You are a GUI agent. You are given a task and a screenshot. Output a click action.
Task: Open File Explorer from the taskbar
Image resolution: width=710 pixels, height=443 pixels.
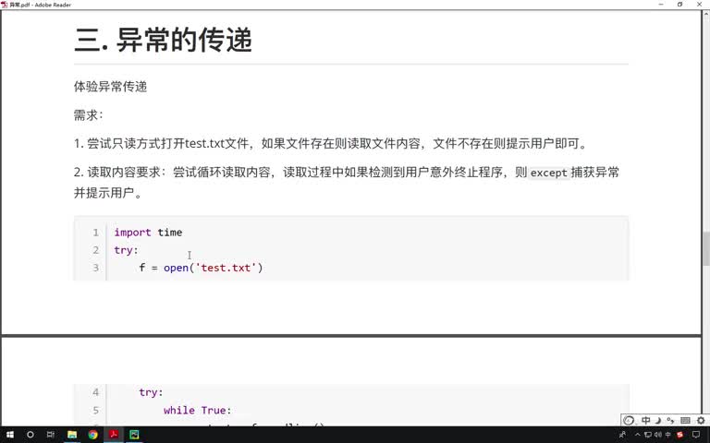[72, 435]
